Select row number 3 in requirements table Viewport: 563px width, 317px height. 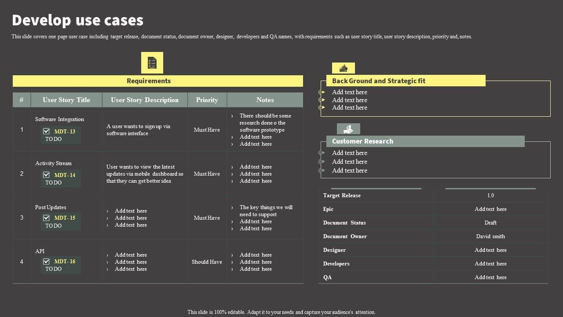click(x=22, y=217)
